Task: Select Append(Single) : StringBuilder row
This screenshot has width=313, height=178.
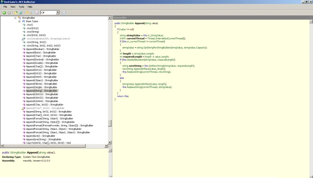Action: click(41, 87)
